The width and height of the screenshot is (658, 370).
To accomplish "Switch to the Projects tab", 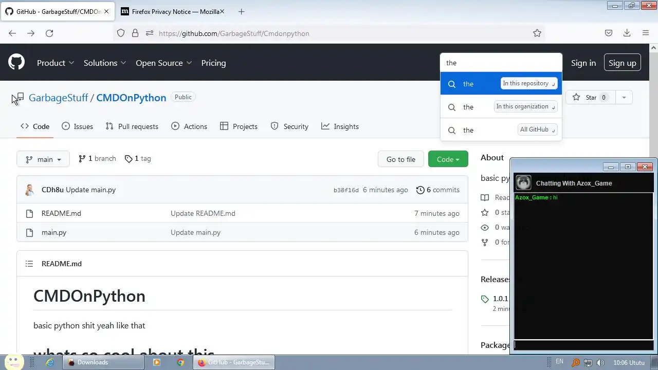I will 239,126.
